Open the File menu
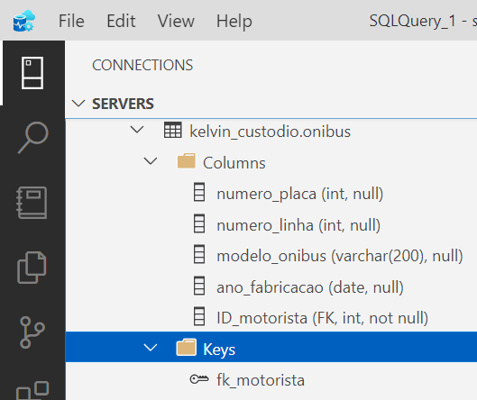477x400 pixels. (x=71, y=21)
